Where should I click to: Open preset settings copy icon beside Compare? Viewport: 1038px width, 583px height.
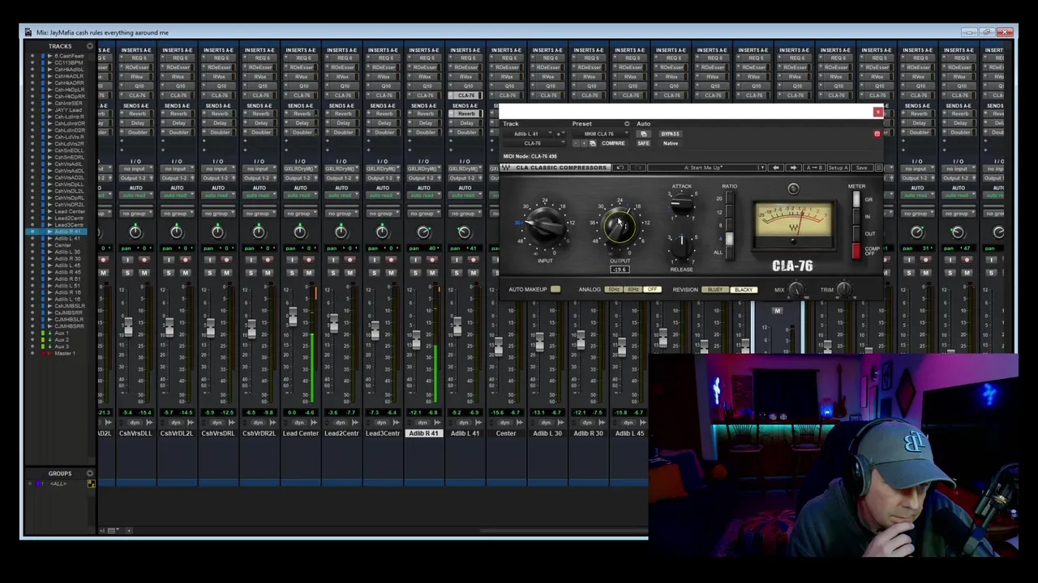593,143
